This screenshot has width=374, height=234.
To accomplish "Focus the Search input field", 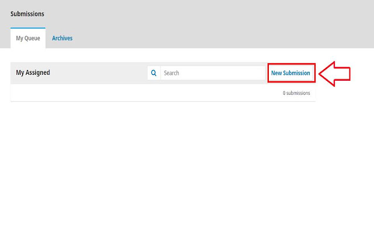I will click(x=213, y=73).
